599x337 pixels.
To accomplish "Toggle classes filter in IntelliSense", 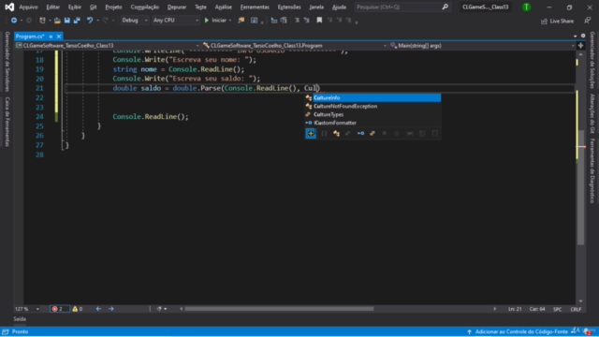I will point(336,133).
